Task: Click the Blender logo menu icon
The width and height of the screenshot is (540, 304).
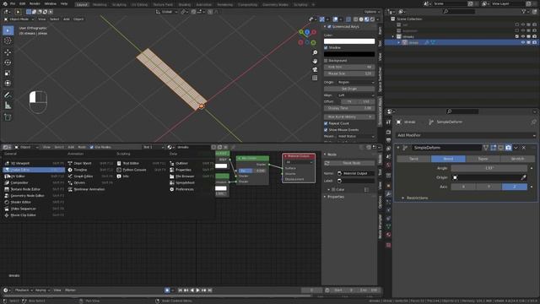Action: point(5,3)
